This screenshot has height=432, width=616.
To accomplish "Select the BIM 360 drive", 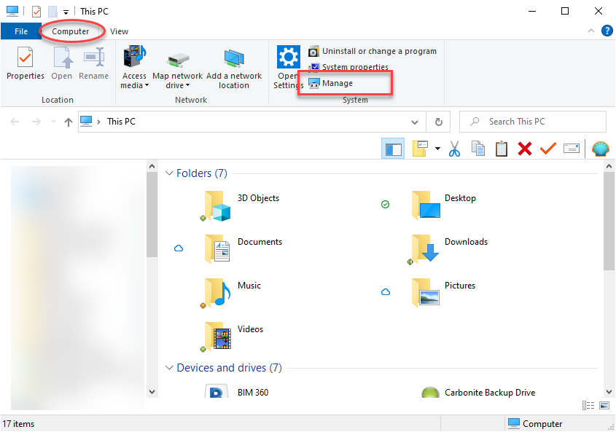I will [x=236, y=391].
